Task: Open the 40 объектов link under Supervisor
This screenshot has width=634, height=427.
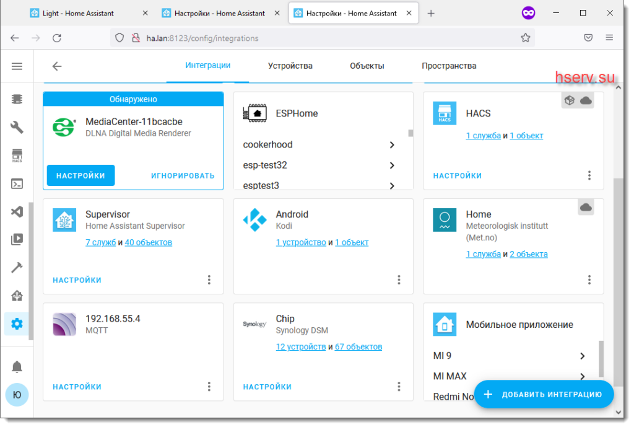Action: point(149,242)
